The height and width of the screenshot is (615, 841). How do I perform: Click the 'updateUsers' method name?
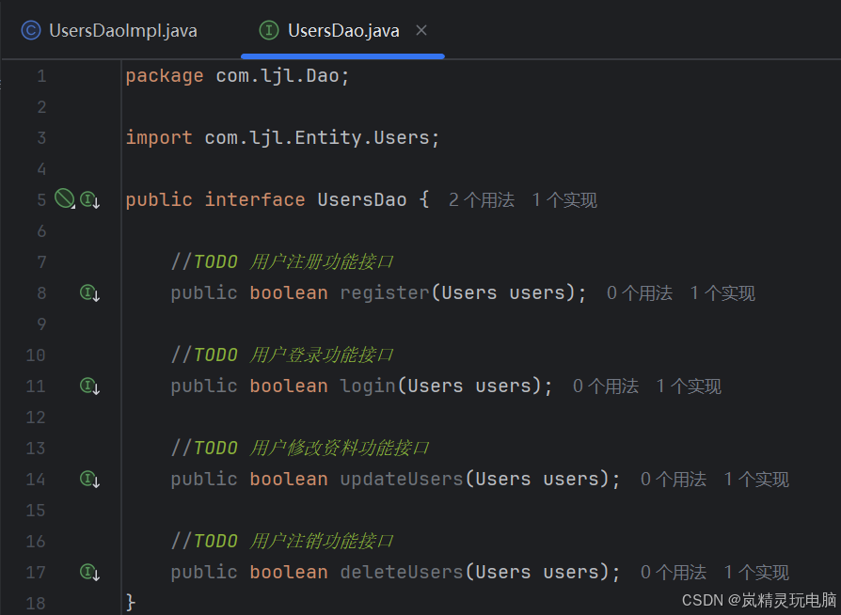(402, 479)
